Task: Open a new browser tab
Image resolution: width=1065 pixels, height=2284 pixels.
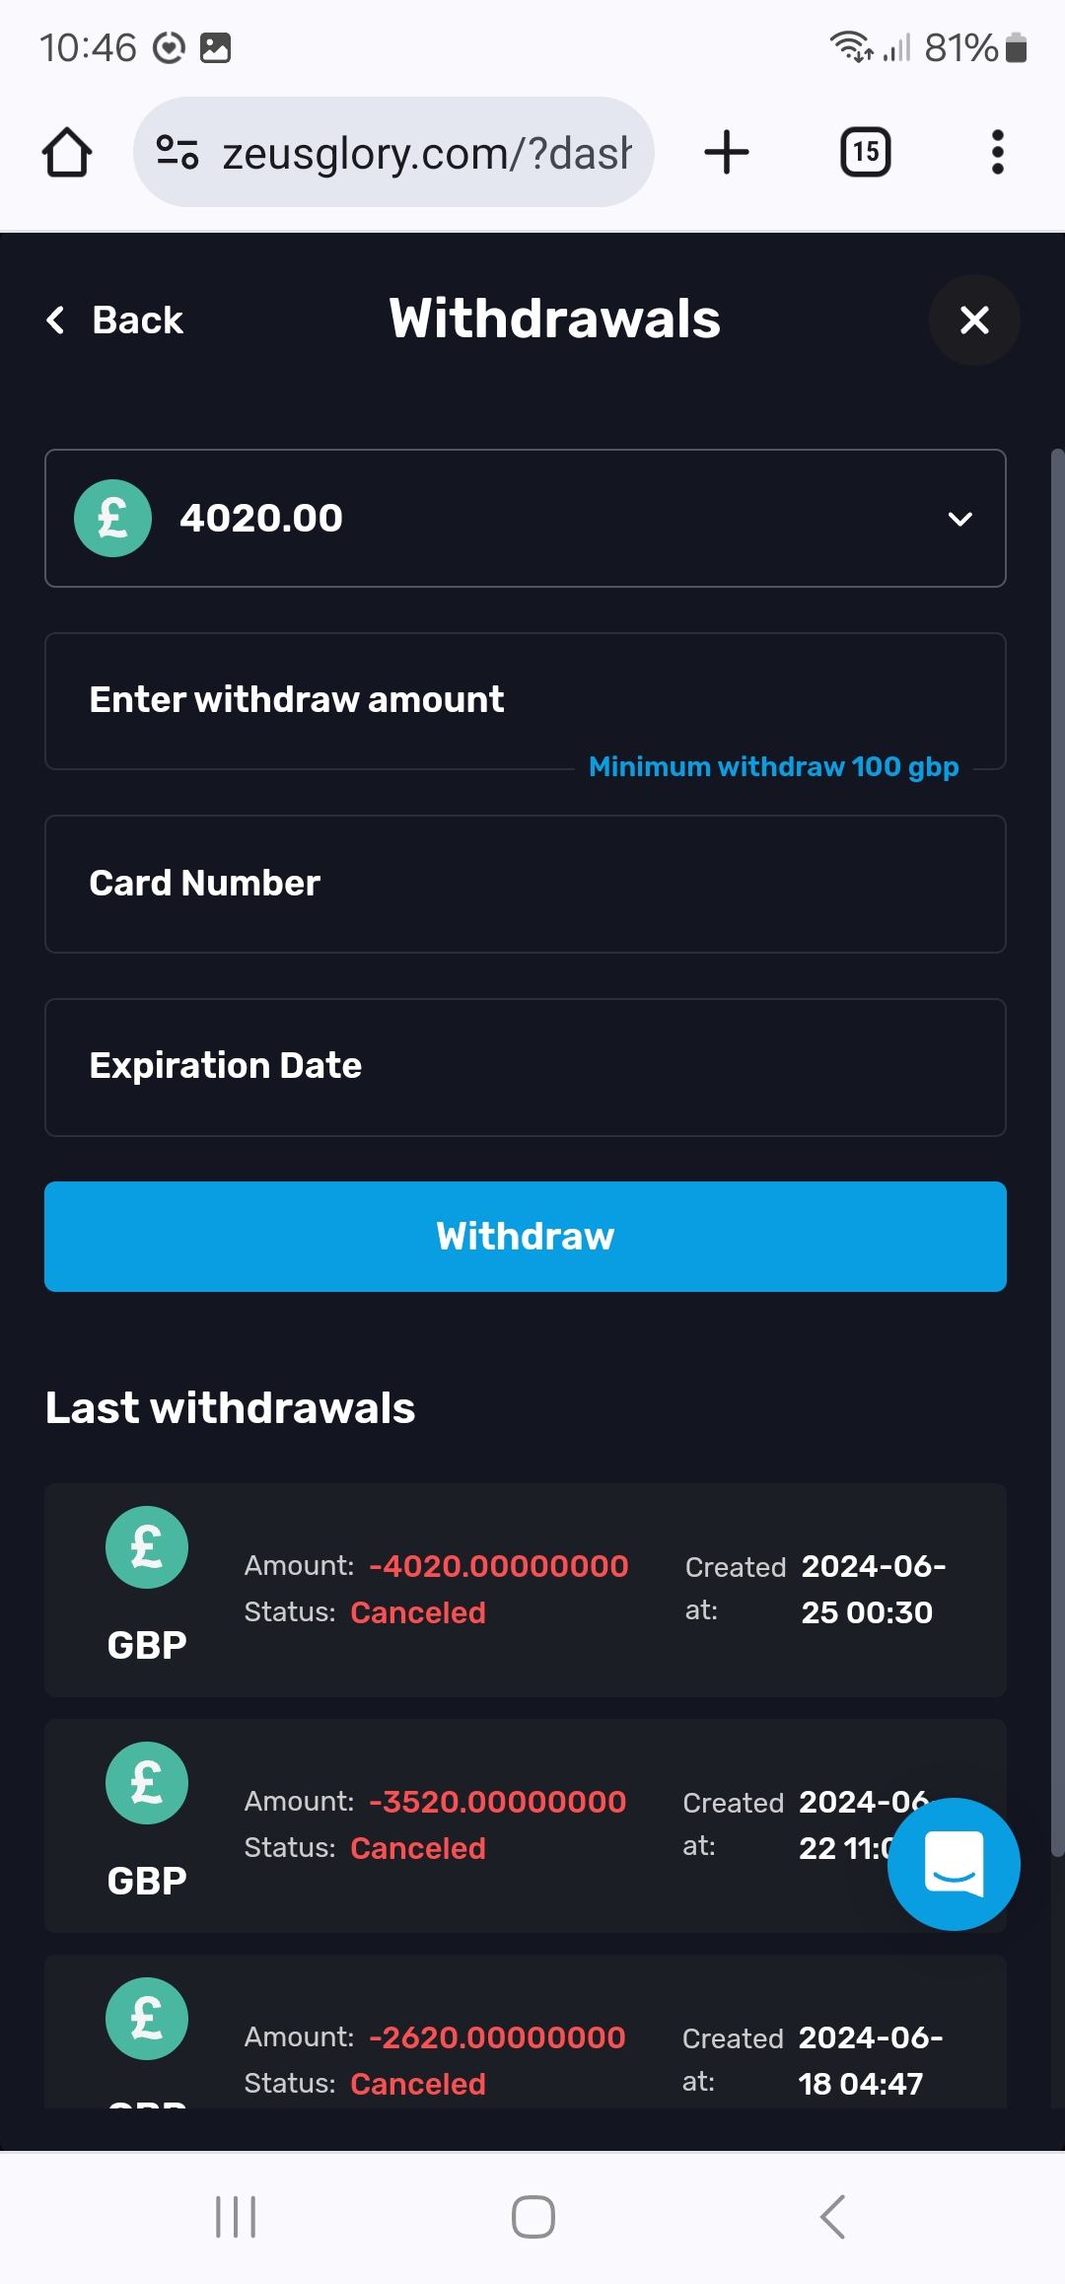Action: pos(727,153)
